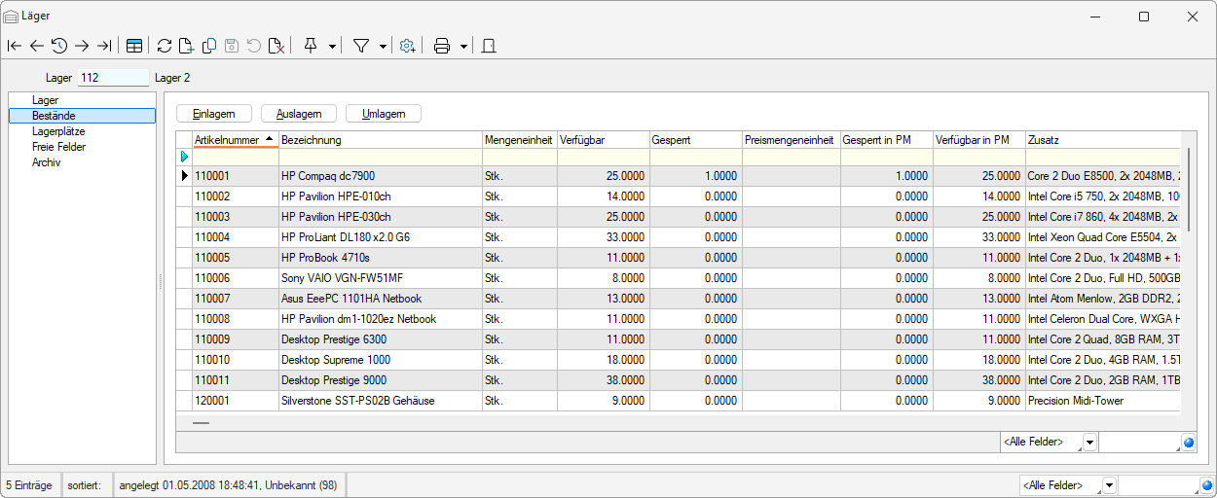
Task: Select HP Pavilion HPE-030ch cell
Action: (x=381, y=217)
